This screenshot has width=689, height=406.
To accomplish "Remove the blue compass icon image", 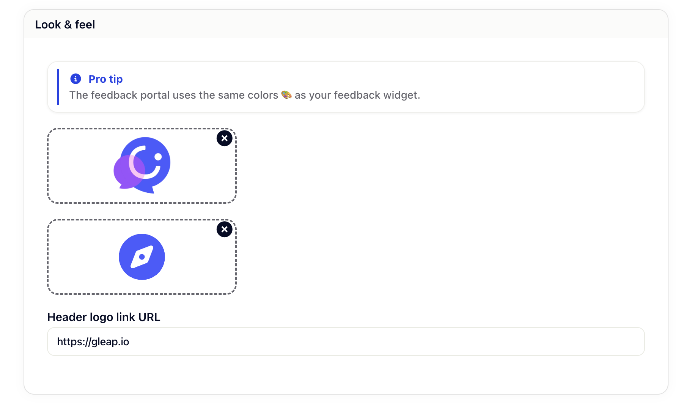I will (x=224, y=230).
